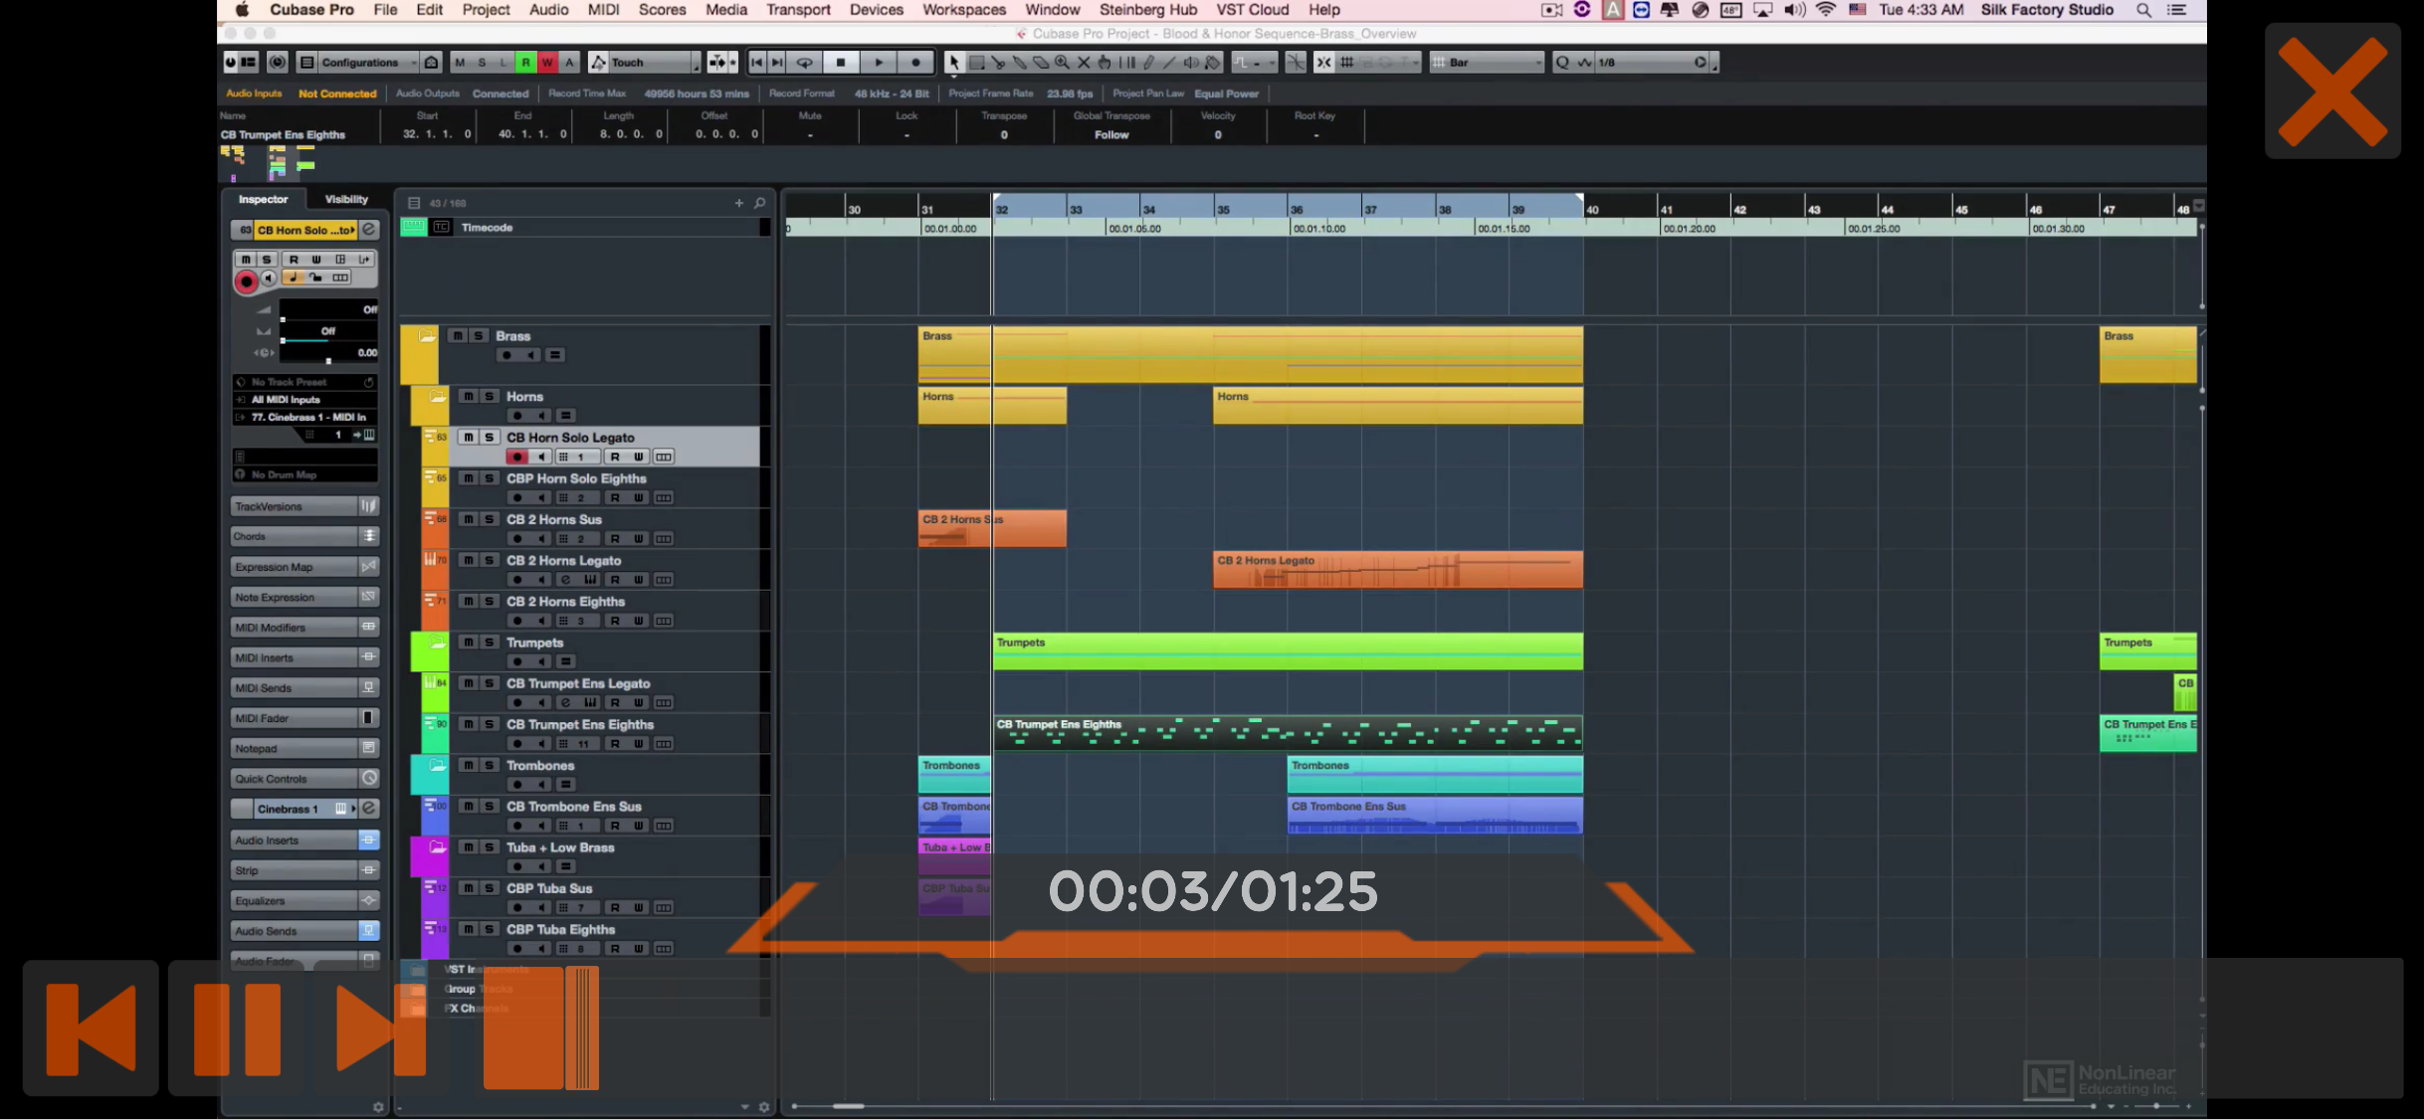2424x1119 pixels.
Task: Click the transport Stop button
Action: pyautogui.click(x=841, y=63)
